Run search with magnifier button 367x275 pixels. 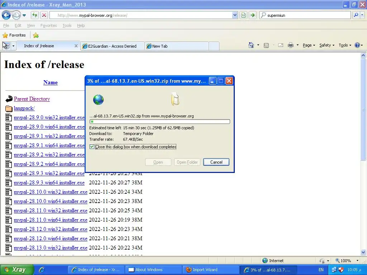pyautogui.click(x=356, y=15)
